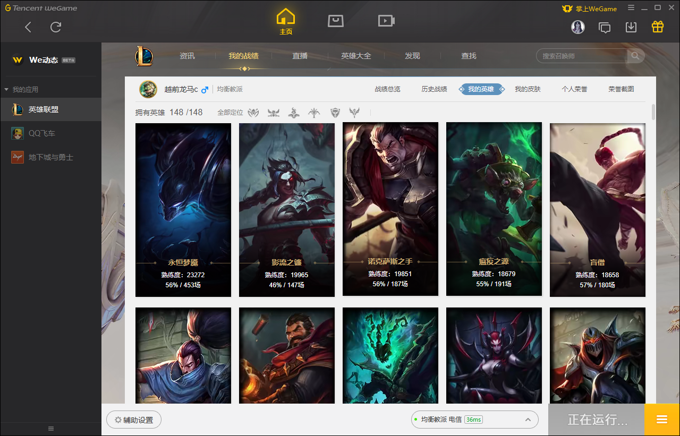This screenshot has height=436, width=680.
Task: Click the blue male gender icon
Action: [205, 90]
